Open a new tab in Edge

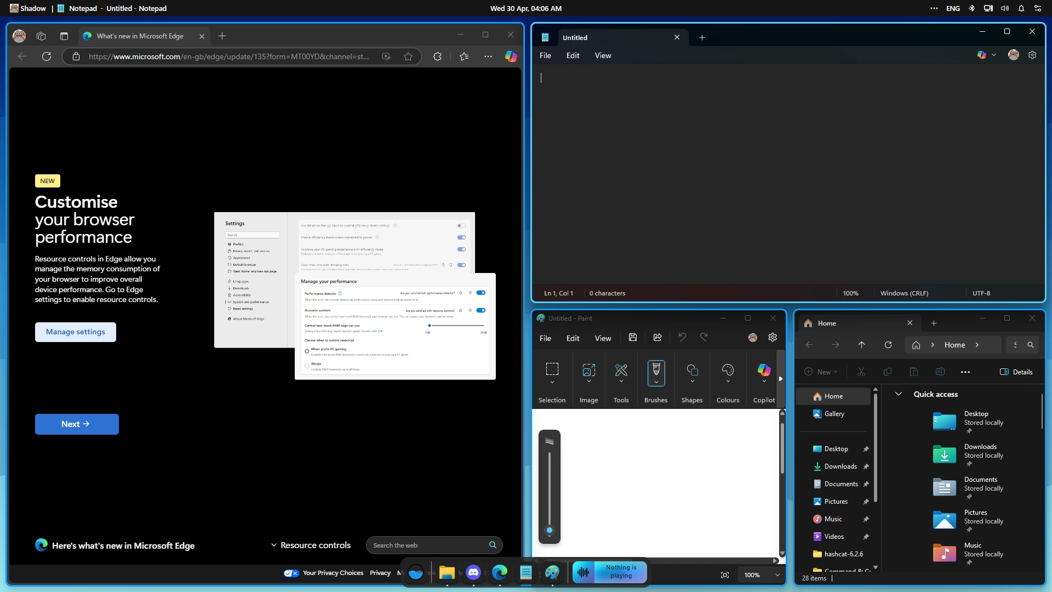click(222, 36)
